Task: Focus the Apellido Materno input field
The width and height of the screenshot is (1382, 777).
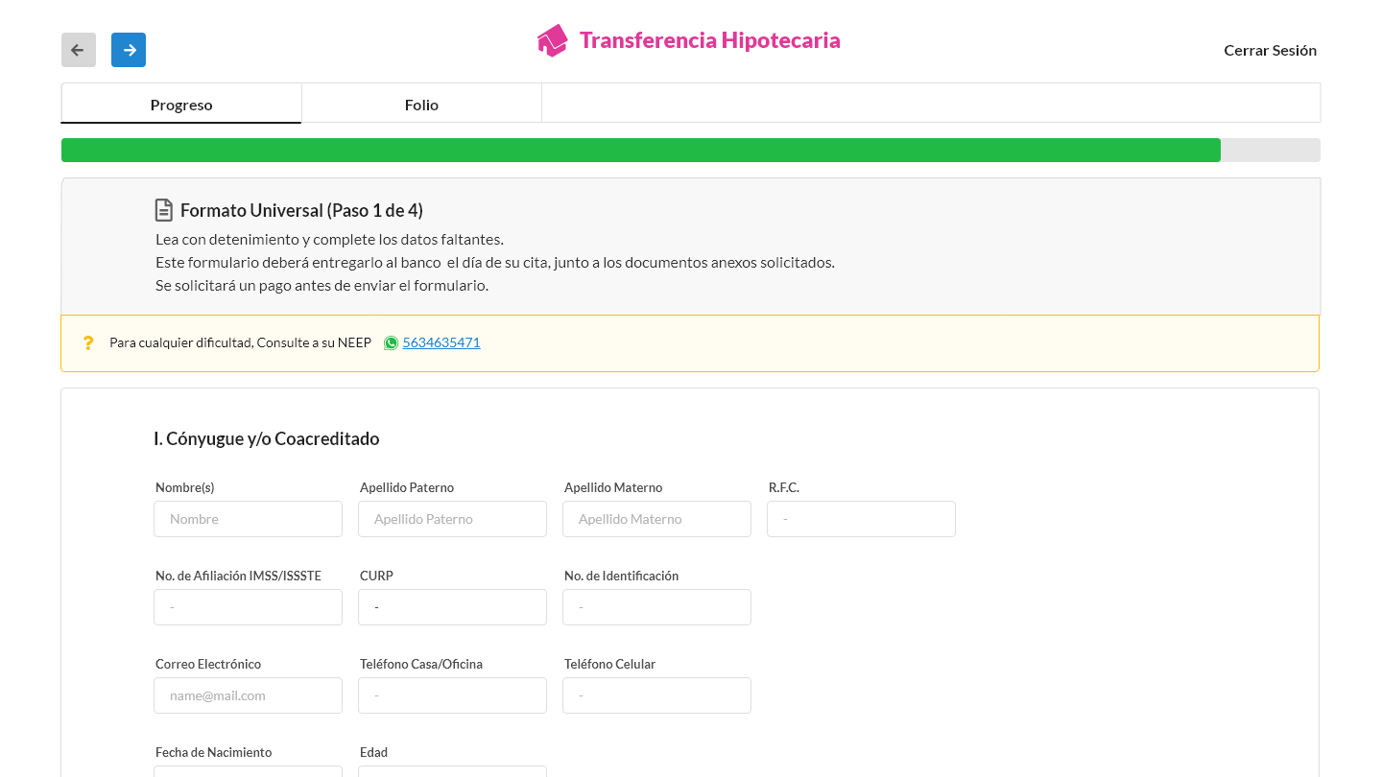Action: (x=656, y=519)
